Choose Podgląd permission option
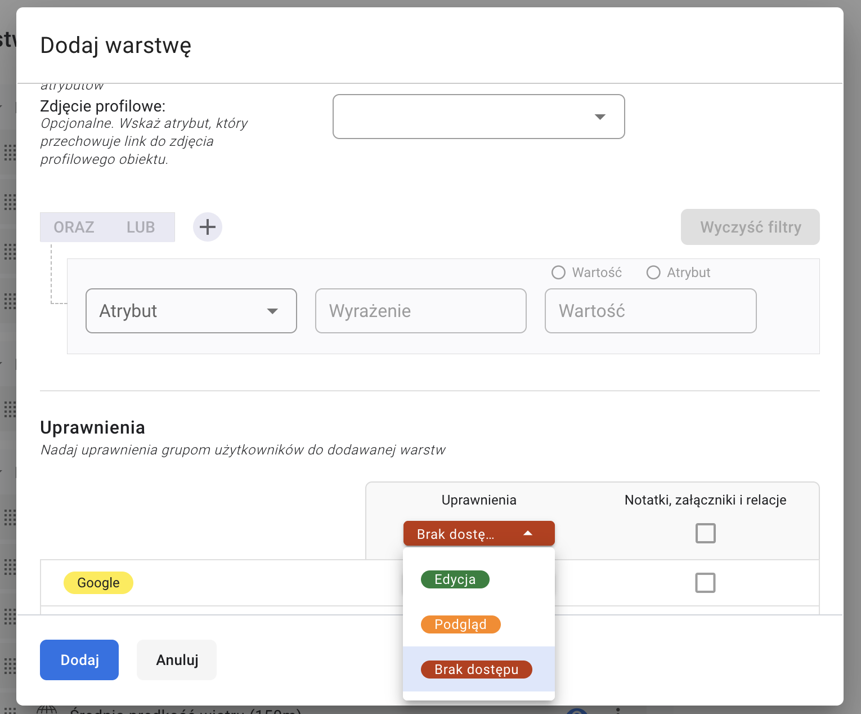Screen dimensions: 861x714 tap(460, 624)
